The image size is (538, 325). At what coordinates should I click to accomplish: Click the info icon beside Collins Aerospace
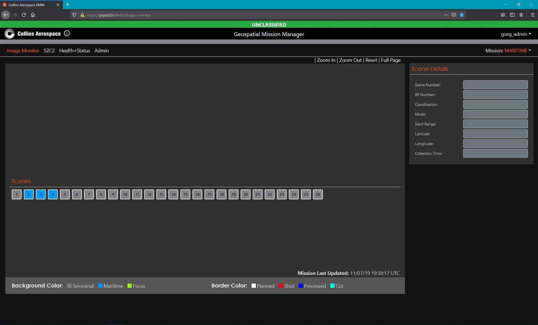[x=67, y=33]
